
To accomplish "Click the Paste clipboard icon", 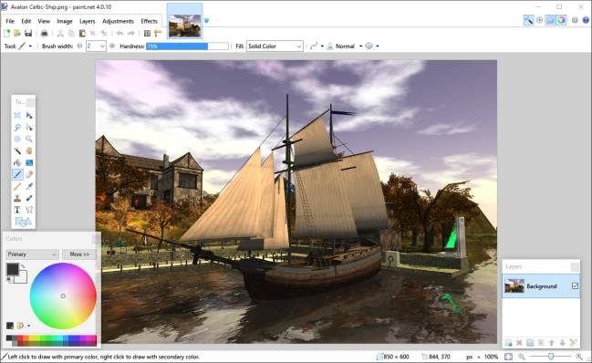I will 82,33.
